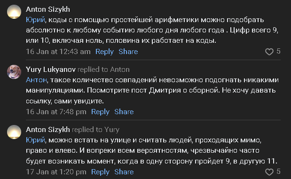Viewport: 291px width, 179px height.
Task: Click the 'Юрий' mention in first comment
Action: pos(35,20)
